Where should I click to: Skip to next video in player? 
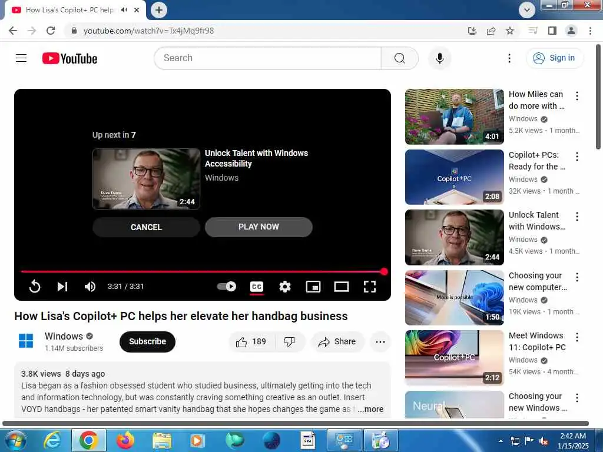[x=62, y=287]
